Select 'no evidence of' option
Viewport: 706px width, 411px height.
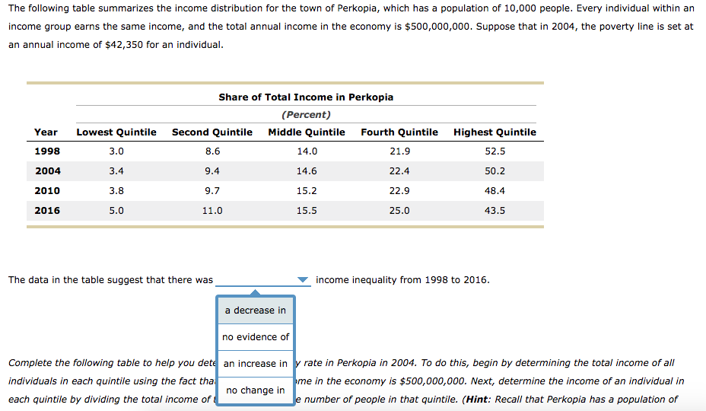(x=256, y=337)
